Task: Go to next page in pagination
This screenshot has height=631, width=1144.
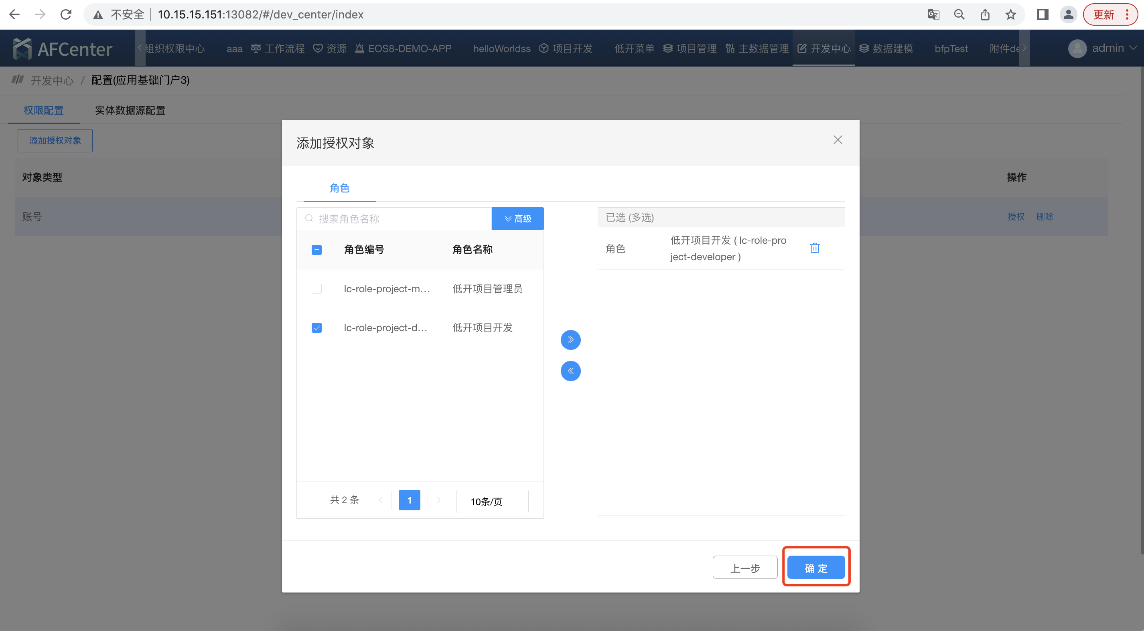Action: [438, 500]
